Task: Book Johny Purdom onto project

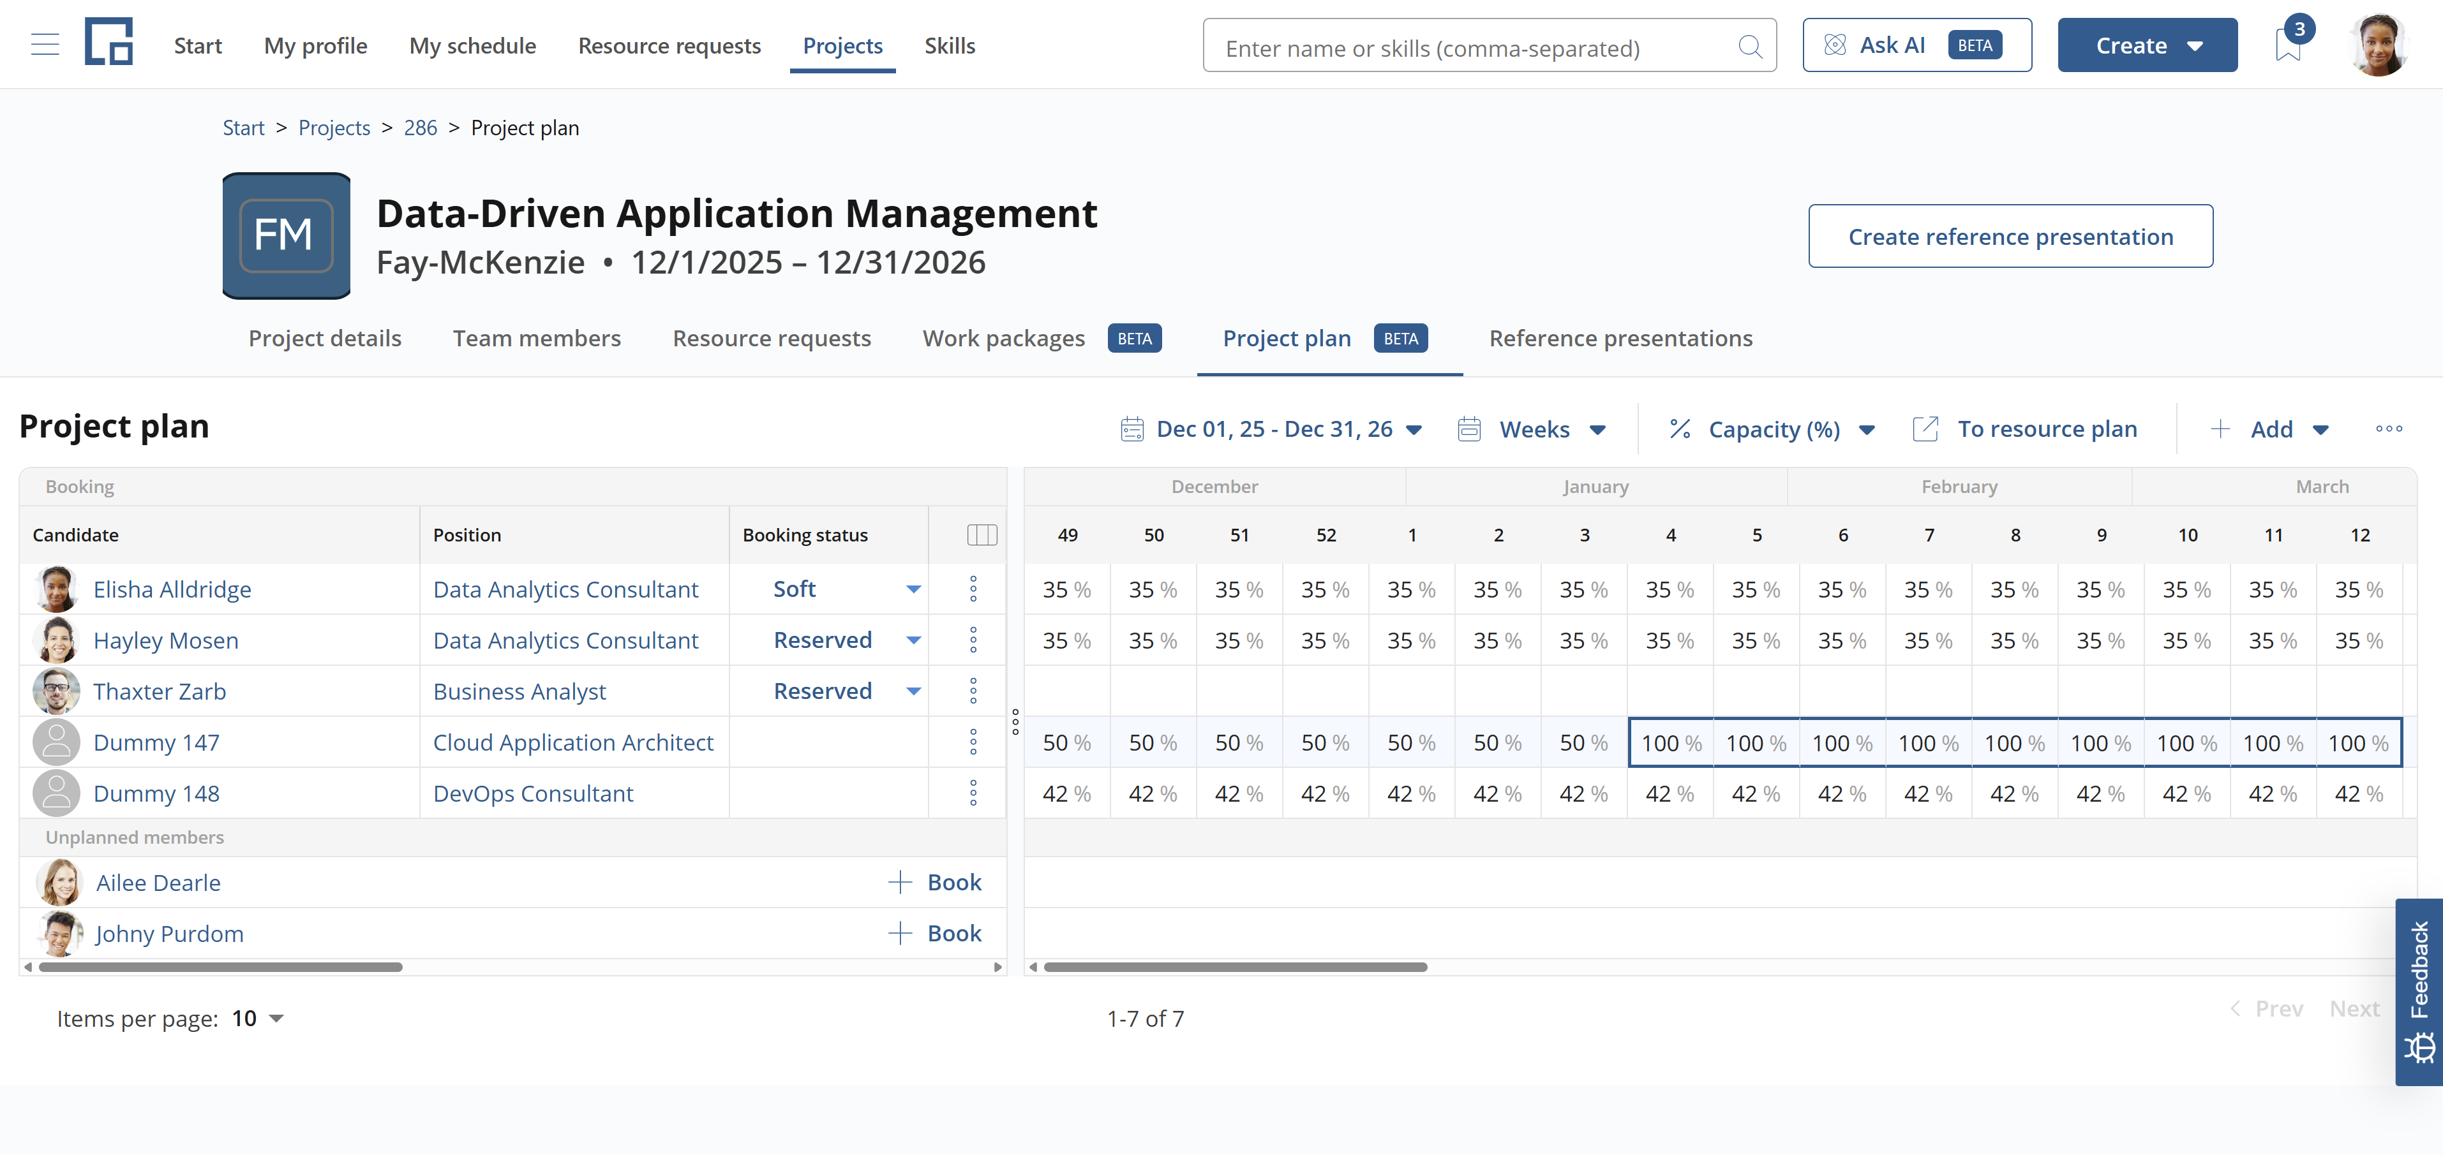Action: (934, 934)
